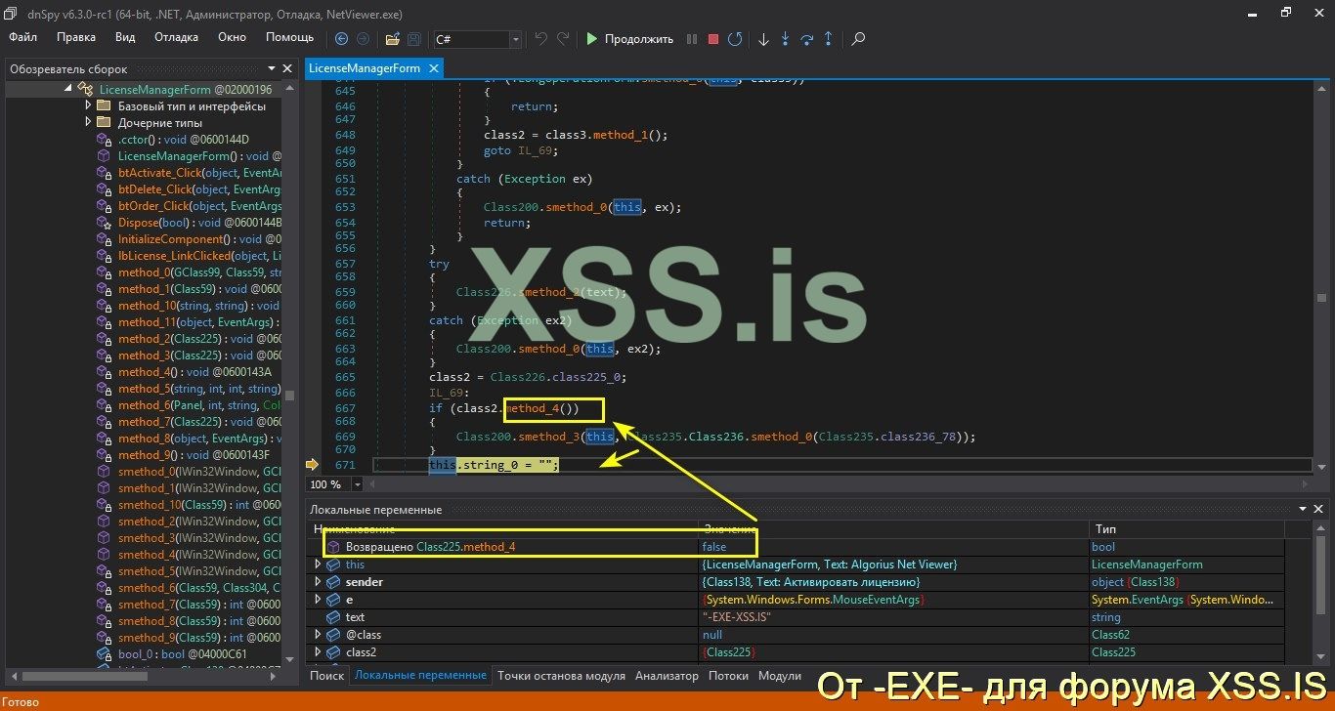
Task: Close the Обозреватель сборок panel
Action: click(287, 69)
